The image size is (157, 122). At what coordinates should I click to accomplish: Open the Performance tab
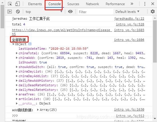(x=115, y=4)
